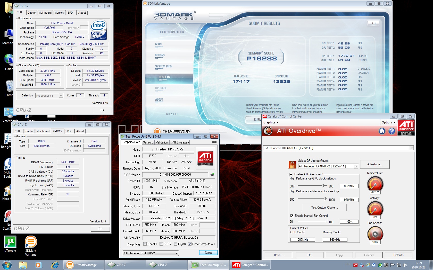Viewport: 433px width, 270px height.
Task: Open the Windows Start menu orb
Action: point(7,265)
